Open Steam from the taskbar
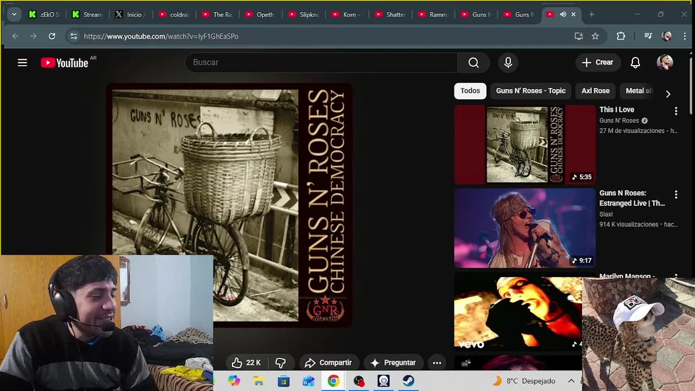The image size is (695, 391). pyautogui.click(x=408, y=381)
